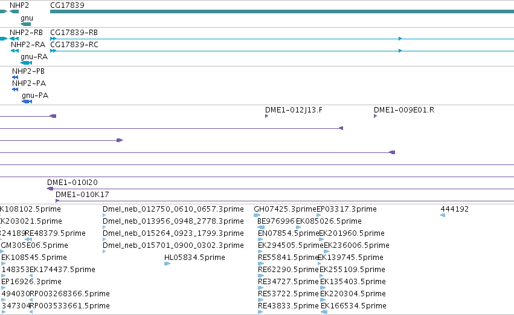Click the Dmel_neb_013956_0948_2778.3prime label
This screenshot has width=514, height=315.
point(173,221)
